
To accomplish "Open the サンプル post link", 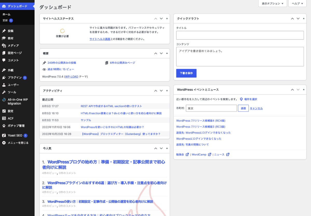I will pyautogui.click(x=86, y=120).
